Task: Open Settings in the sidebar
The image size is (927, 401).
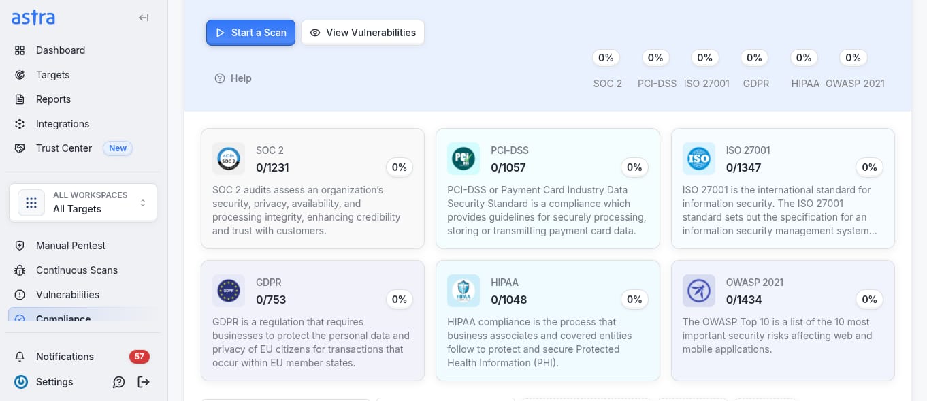Action: point(54,382)
